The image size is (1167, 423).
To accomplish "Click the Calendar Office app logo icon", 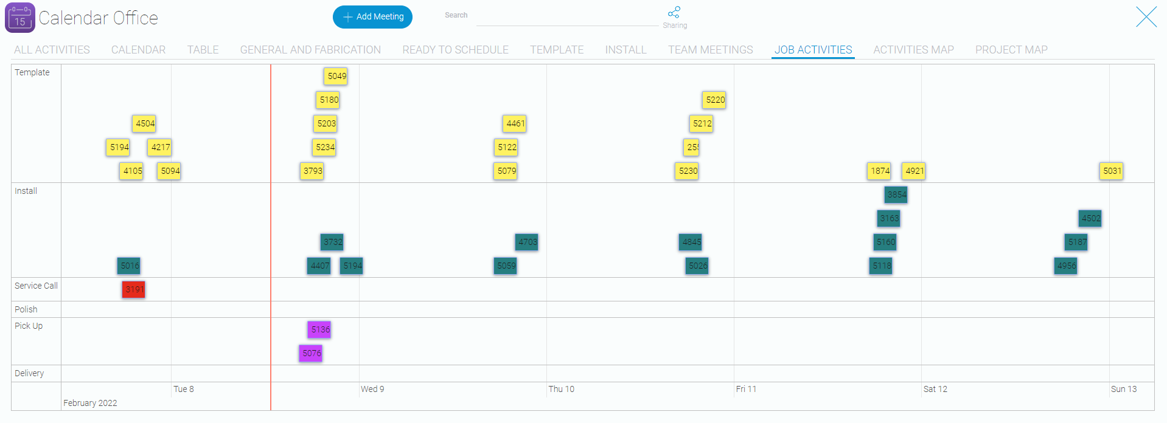I will click(19, 18).
